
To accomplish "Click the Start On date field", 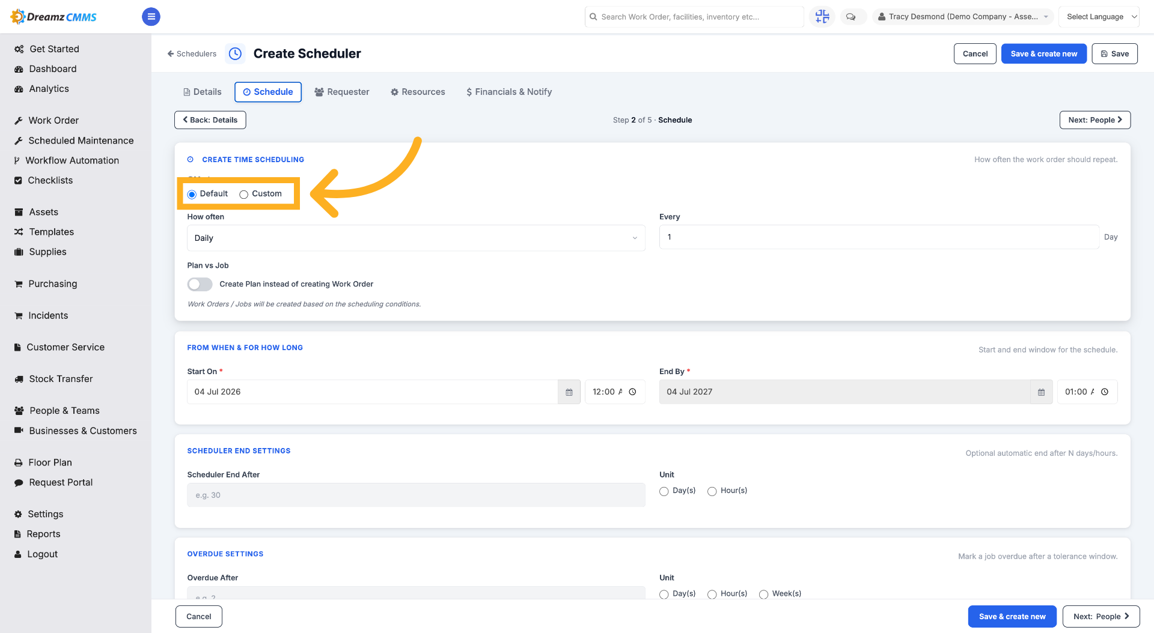I will pyautogui.click(x=373, y=392).
